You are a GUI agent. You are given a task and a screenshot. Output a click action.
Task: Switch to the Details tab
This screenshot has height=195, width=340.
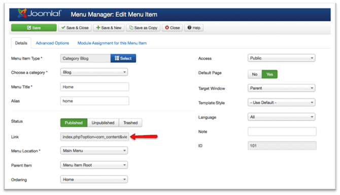(21, 43)
